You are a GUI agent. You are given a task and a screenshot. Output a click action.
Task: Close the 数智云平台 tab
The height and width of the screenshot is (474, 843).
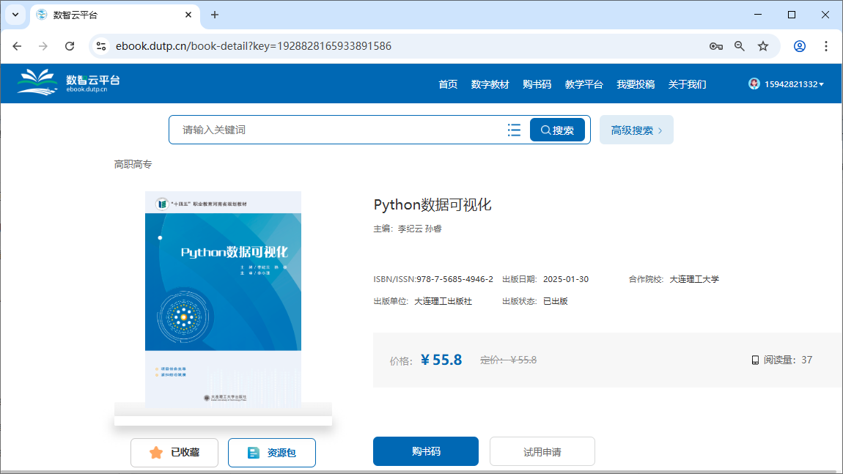pos(188,15)
